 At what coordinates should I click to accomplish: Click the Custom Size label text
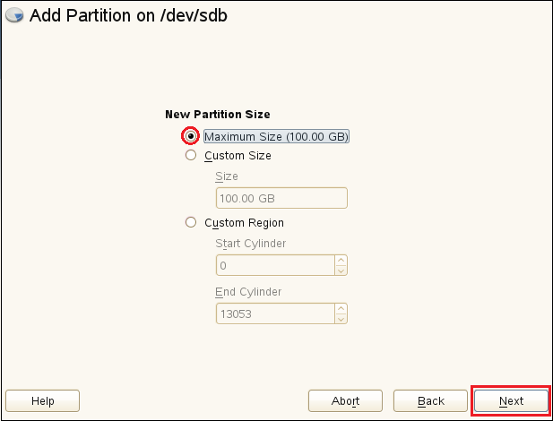coord(238,155)
